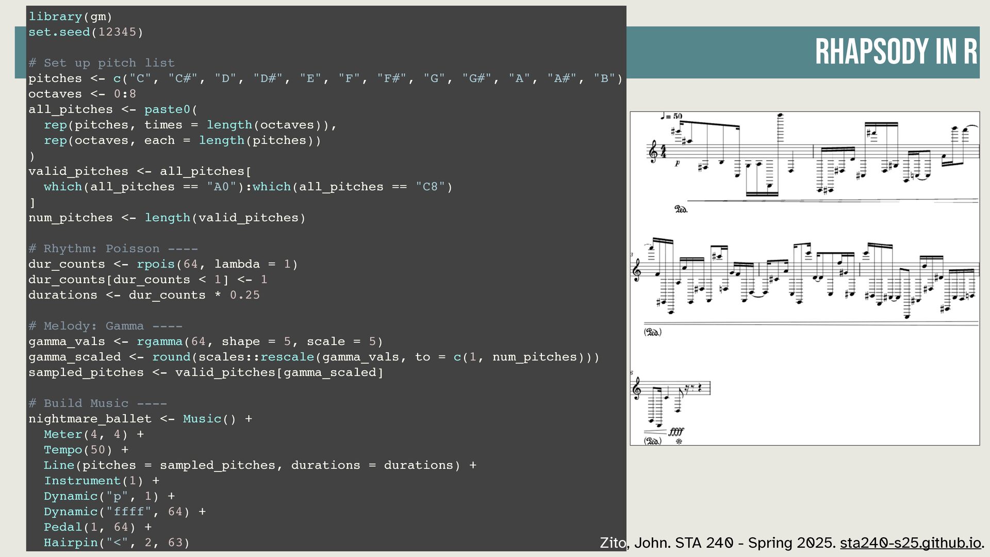Click the pedal release asterisk symbol
The width and height of the screenshot is (990, 557).
pos(679,441)
